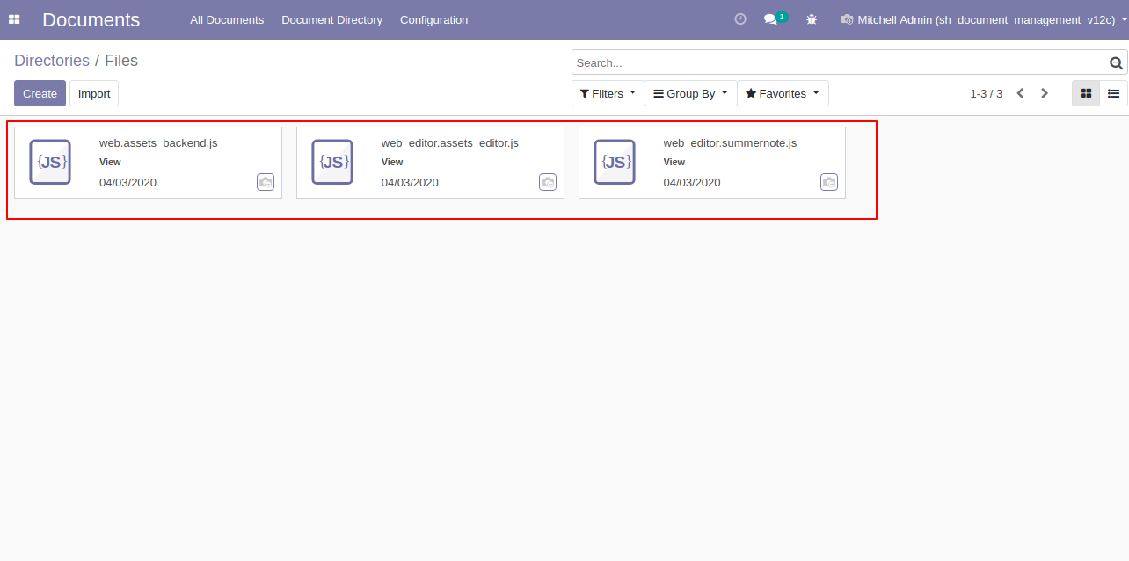Open the Document Directory menu
Screen dimensions: 1129x561
pyautogui.click(x=331, y=19)
